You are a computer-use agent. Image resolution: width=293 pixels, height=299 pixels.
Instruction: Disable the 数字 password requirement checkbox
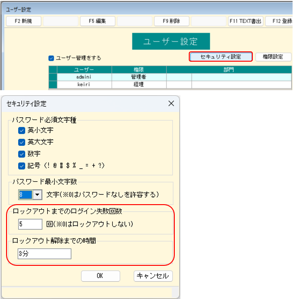tap(21, 154)
